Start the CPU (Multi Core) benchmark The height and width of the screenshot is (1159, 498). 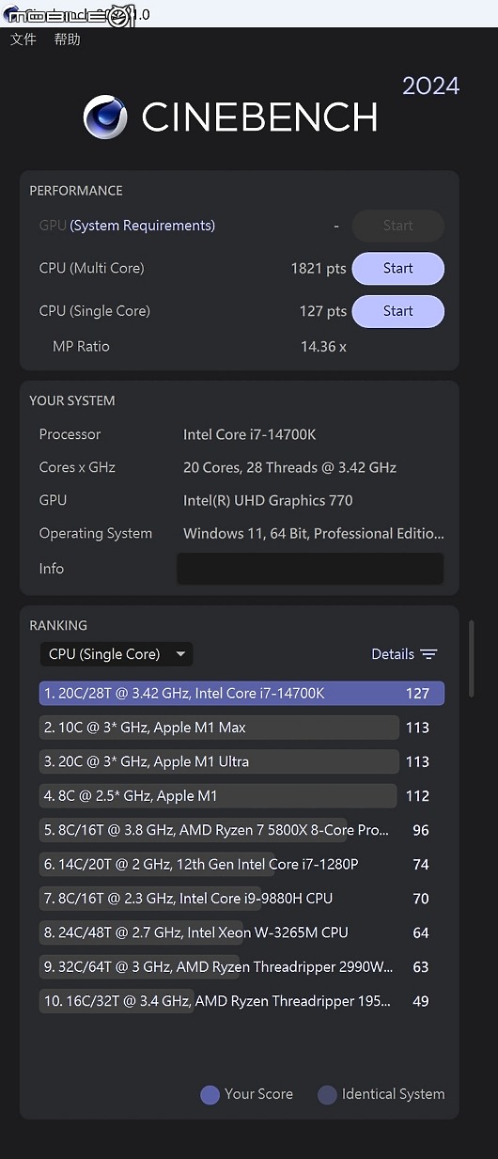[x=397, y=269]
